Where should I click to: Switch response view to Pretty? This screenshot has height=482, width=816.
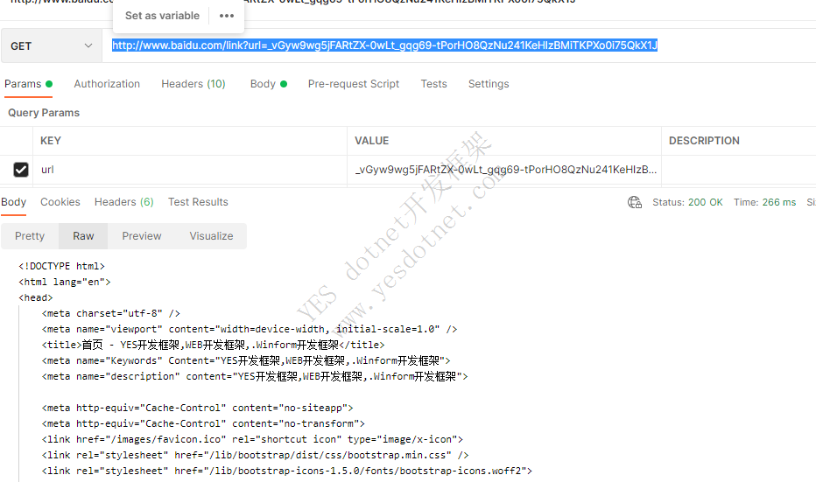pyautogui.click(x=30, y=236)
